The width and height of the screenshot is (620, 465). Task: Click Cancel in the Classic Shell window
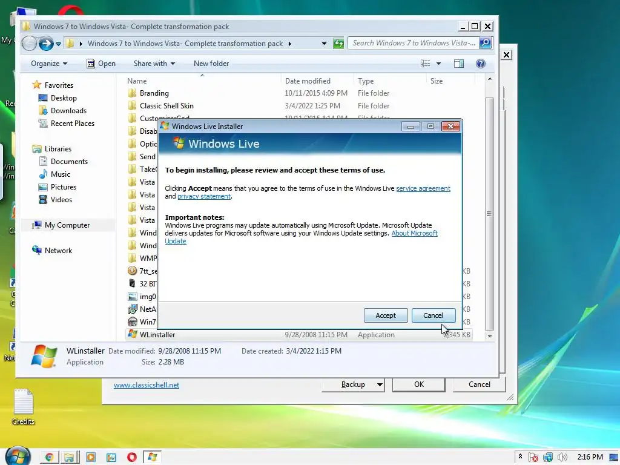click(480, 384)
